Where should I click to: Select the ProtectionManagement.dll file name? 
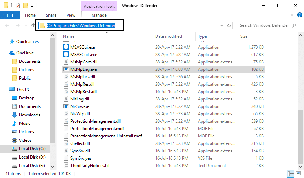pyautogui.click(x=96, y=121)
